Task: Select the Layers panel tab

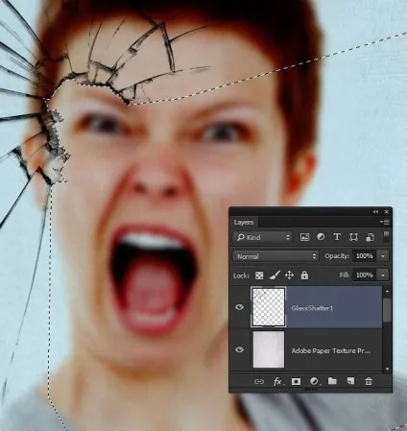Action: click(244, 222)
